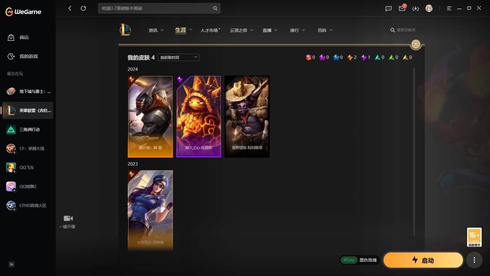The width and height of the screenshot is (490, 276).
Task: Select 三角洲行动 in the game list
Action: pos(28,129)
